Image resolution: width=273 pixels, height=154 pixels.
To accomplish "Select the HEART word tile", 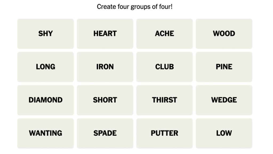I will coord(105,34).
